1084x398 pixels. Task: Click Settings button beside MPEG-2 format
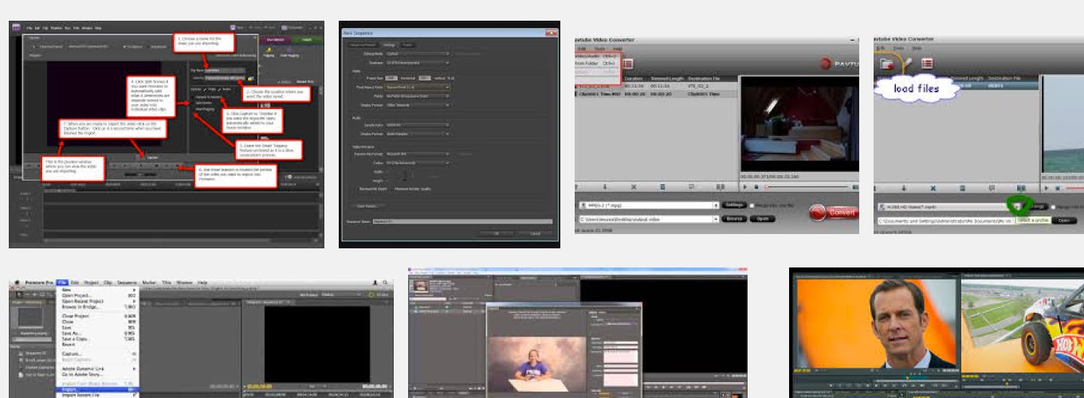734,205
